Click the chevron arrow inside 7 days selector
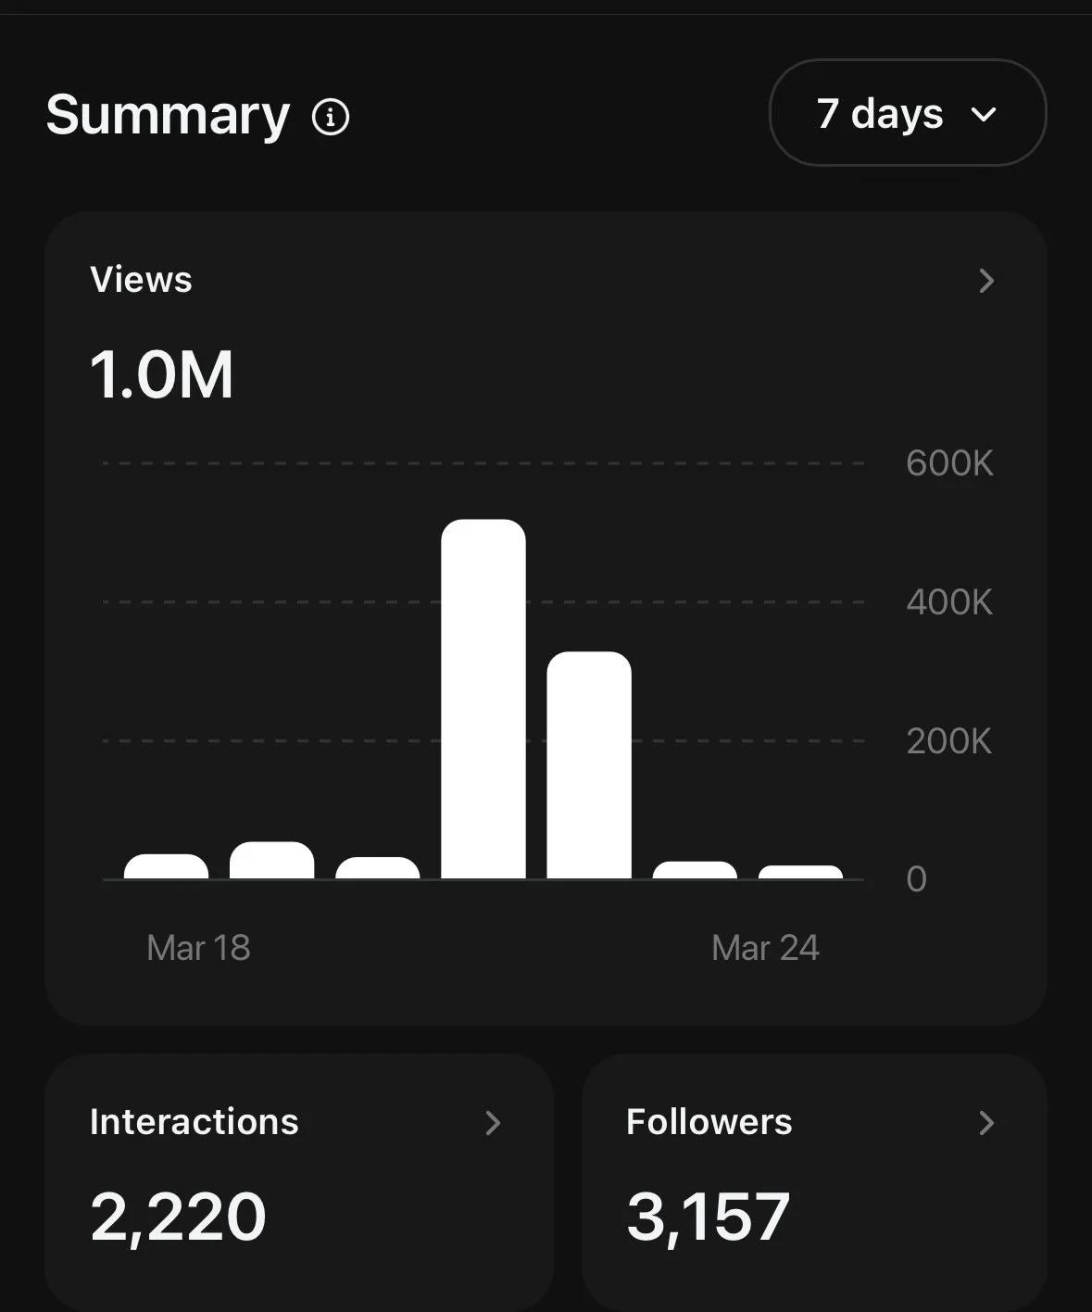The height and width of the screenshot is (1312, 1092). [984, 115]
